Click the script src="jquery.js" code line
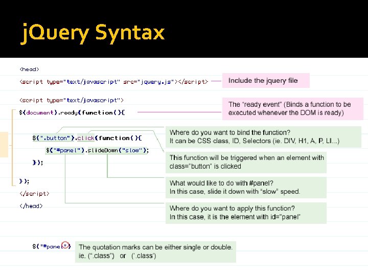This screenshot has width=368, height=276. tap(114, 82)
